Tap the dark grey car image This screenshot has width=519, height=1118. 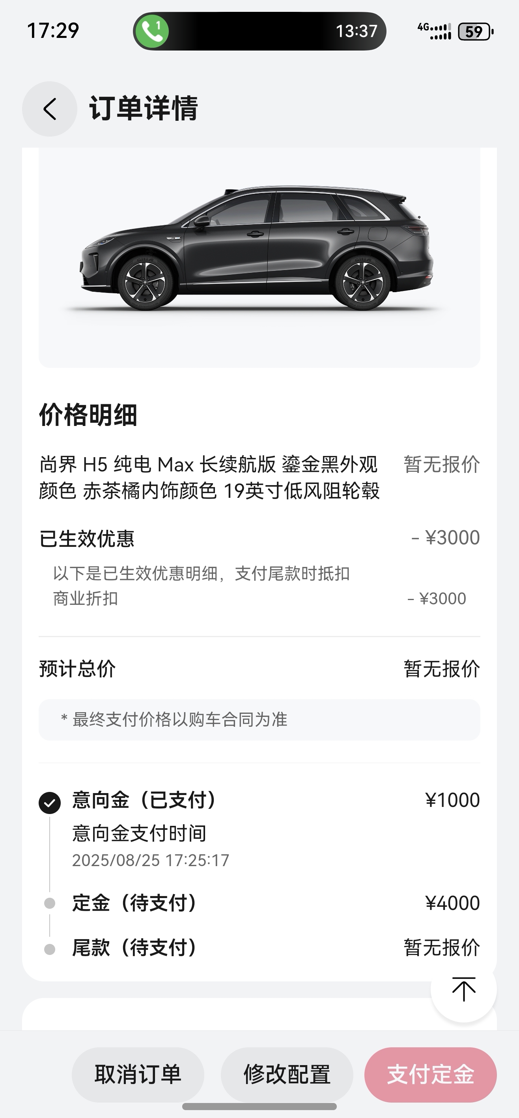point(258,248)
